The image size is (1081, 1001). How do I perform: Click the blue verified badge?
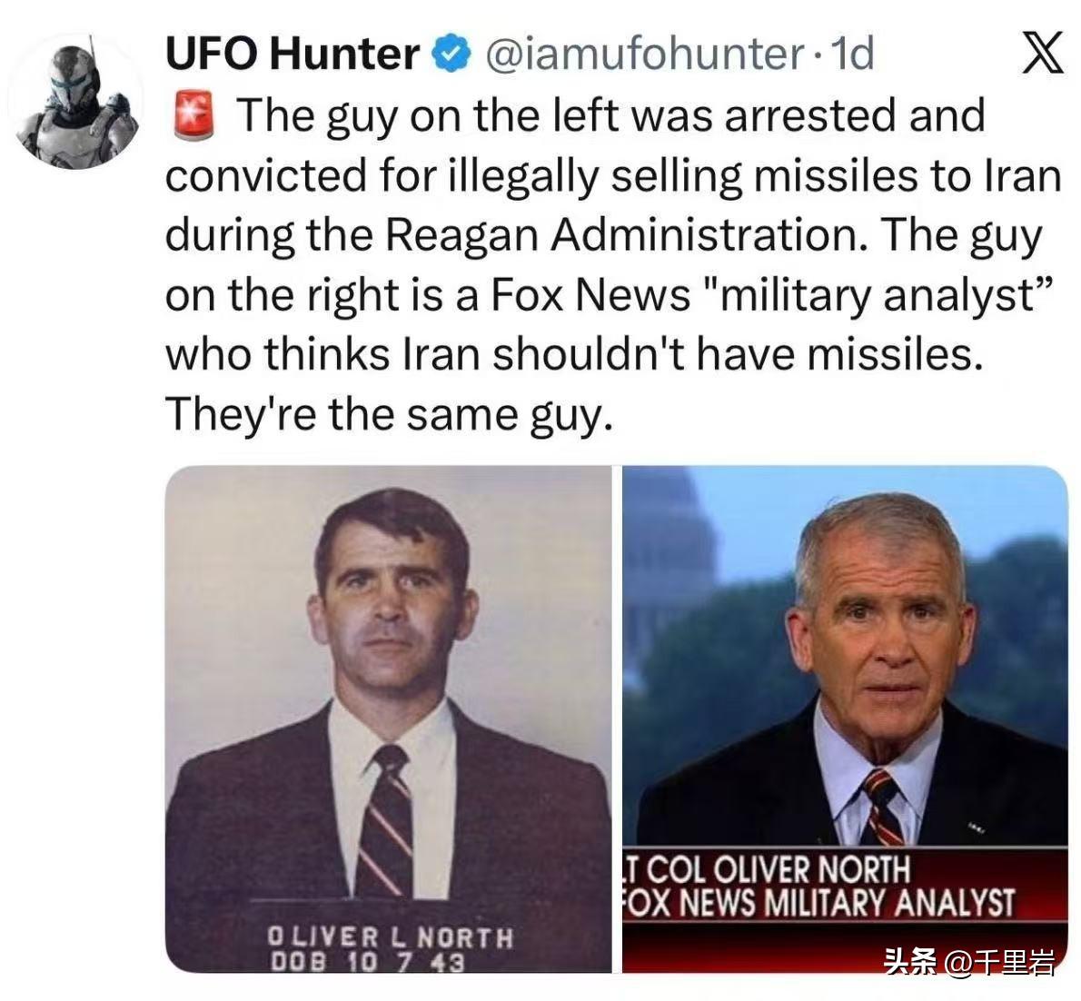[x=451, y=55]
